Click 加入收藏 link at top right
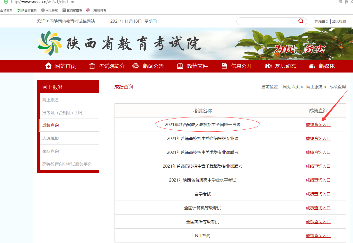 (x=339, y=21)
